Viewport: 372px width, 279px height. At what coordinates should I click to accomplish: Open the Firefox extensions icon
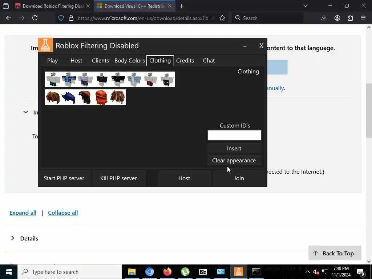(351, 18)
